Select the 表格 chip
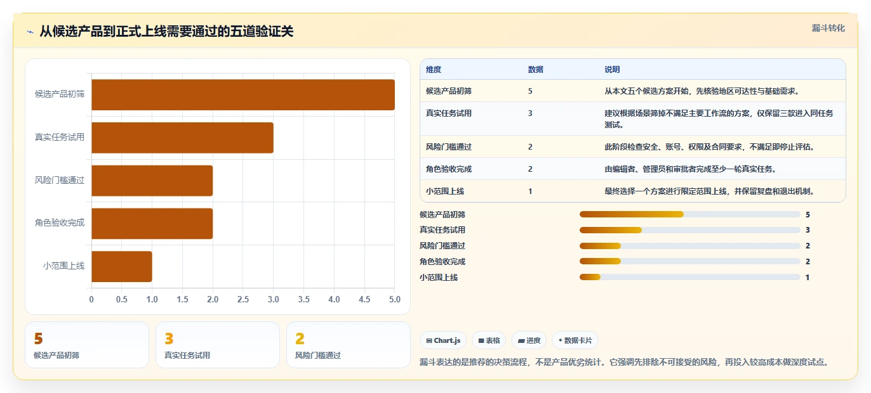871x393 pixels. click(489, 340)
